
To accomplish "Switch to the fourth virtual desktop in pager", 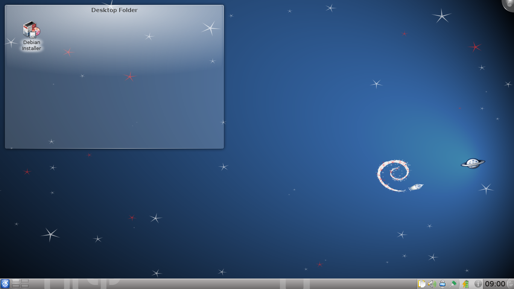I will (25, 286).
